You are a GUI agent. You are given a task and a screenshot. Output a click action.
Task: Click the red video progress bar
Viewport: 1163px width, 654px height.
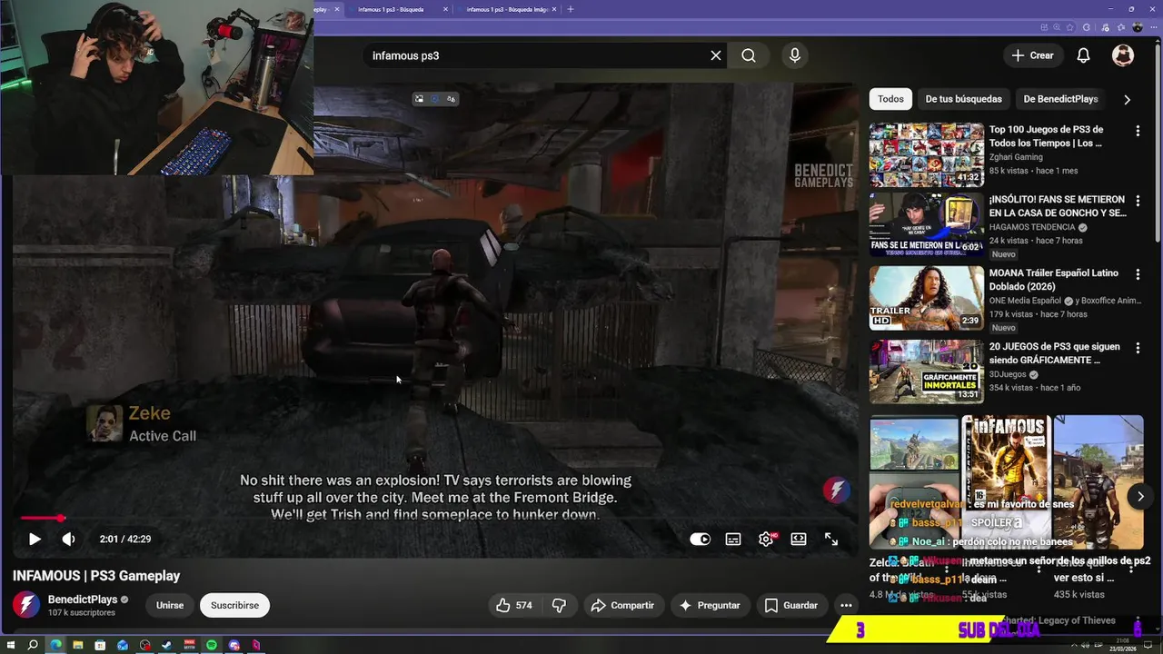coord(436,518)
